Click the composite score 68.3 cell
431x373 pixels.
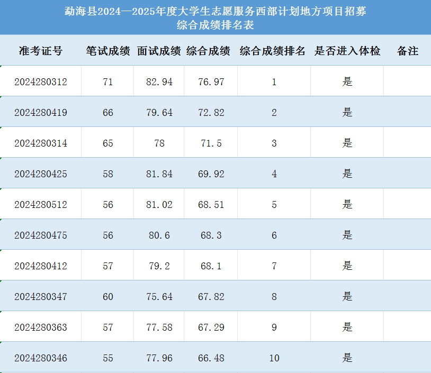point(211,235)
